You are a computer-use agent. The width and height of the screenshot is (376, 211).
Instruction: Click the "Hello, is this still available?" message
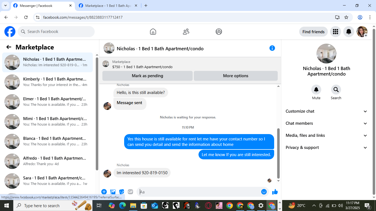[141, 93]
